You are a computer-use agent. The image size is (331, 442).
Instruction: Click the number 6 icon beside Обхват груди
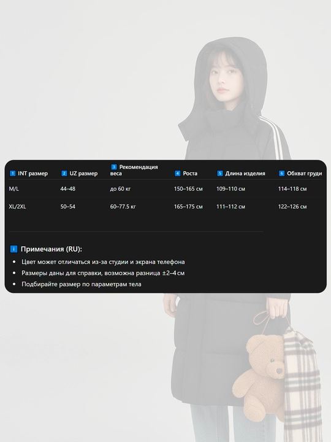click(281, 173)
